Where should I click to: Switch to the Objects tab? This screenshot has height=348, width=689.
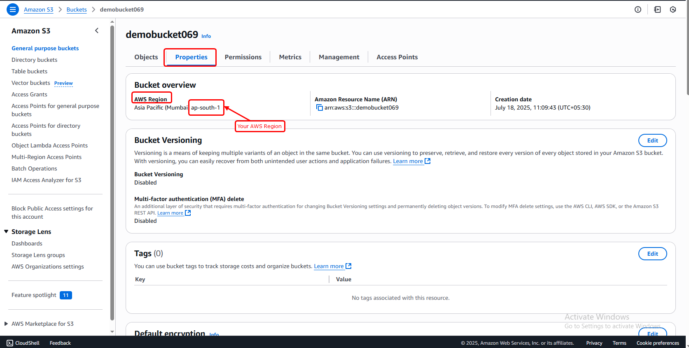pyautogui.click(x=146, y=57)
